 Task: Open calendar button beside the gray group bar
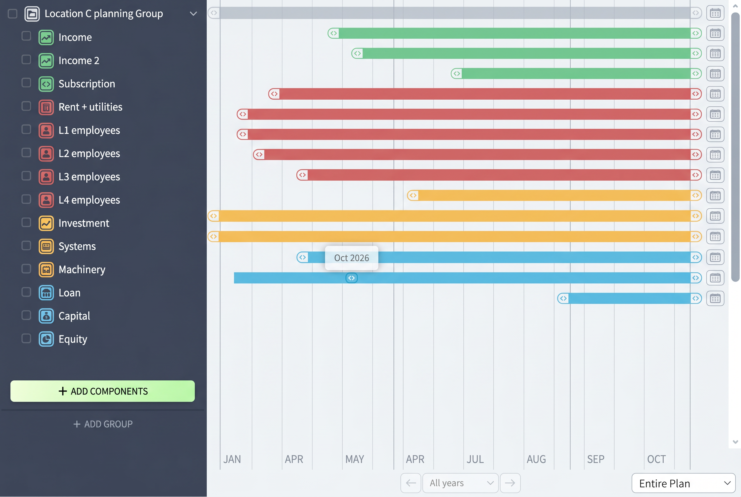click(x=715, y=13)
